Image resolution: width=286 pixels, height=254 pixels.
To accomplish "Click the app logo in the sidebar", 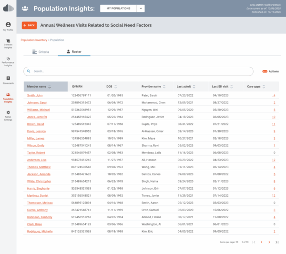I will coord(8,8).
